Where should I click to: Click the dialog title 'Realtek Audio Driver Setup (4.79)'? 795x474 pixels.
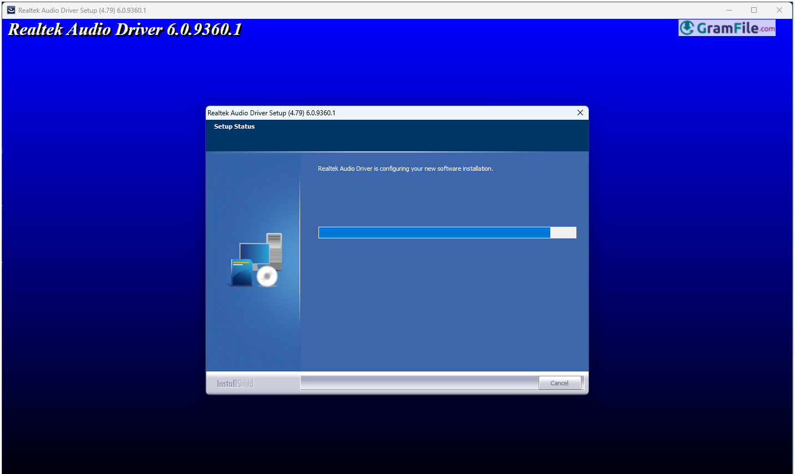271,113
